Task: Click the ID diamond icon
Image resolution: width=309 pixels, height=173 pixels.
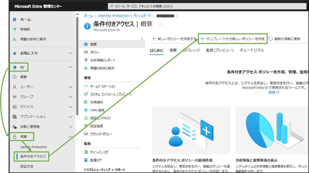Action: (x=15, y=67)
